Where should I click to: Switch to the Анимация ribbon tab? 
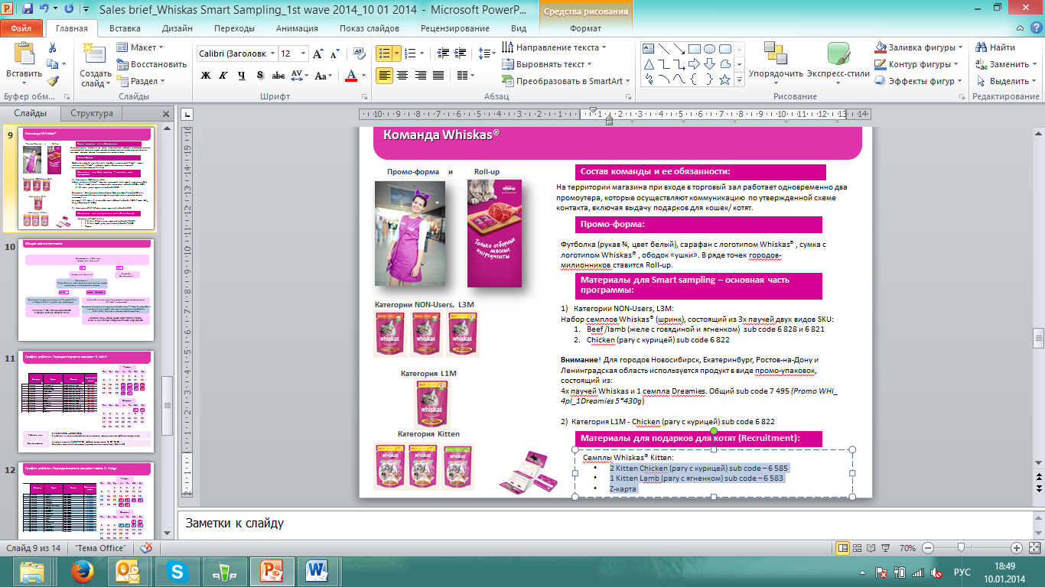coord(298,28)
